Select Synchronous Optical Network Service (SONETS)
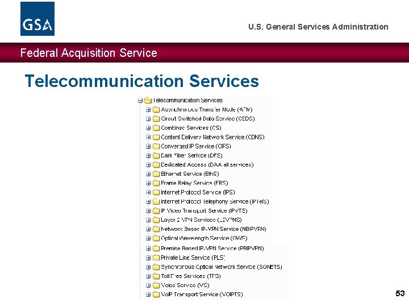This screenshot has height=307, width=409. [x=221, y=267]
